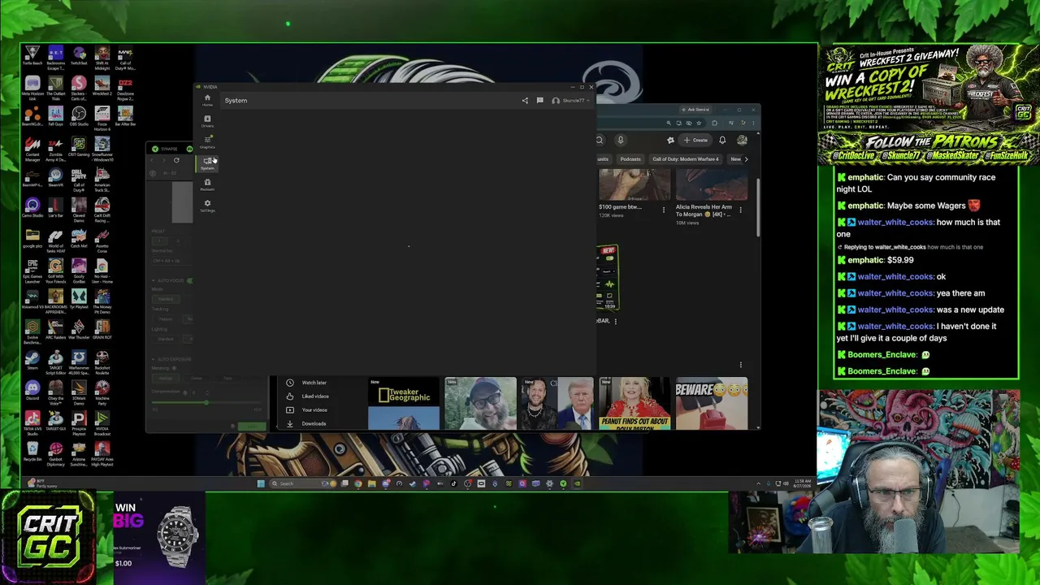Click the YouTube voice search microphone icon
This screenshot has width=1040, height=585.
tap(621, 140)
